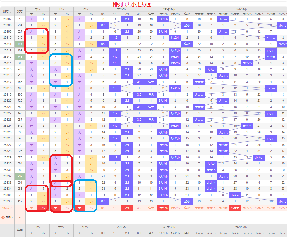Add a prediction row with 加1行
The image size is (287, 237).
[x=7, y=218]
